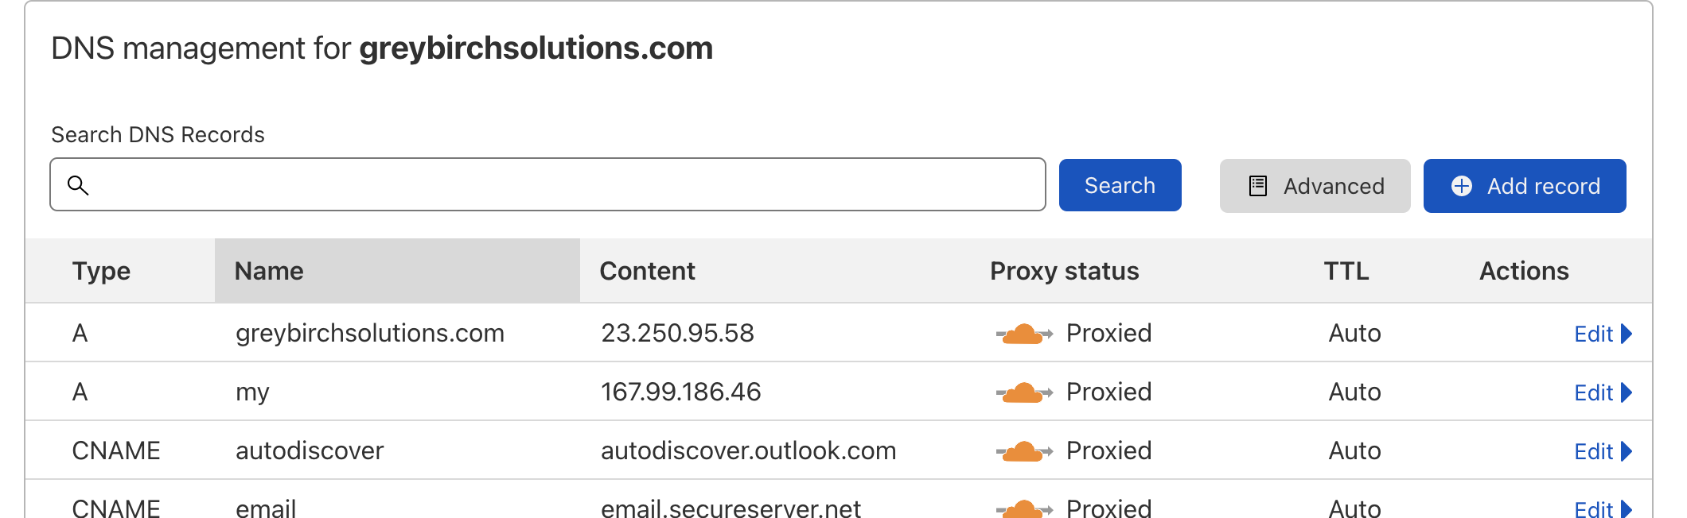Open the Edit link for the email record
1687x518 pixels.
coord(1593,508)
